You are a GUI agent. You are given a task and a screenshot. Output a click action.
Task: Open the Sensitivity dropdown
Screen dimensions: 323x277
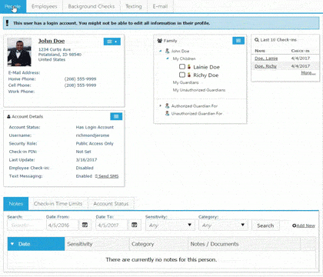[x=170, y=225]
